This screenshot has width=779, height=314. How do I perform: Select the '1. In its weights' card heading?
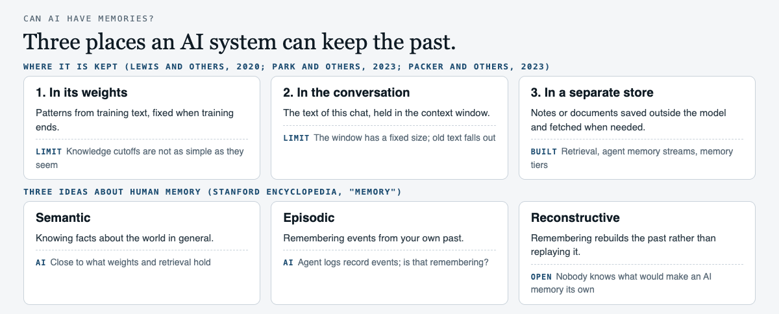[x=82, y=93]
